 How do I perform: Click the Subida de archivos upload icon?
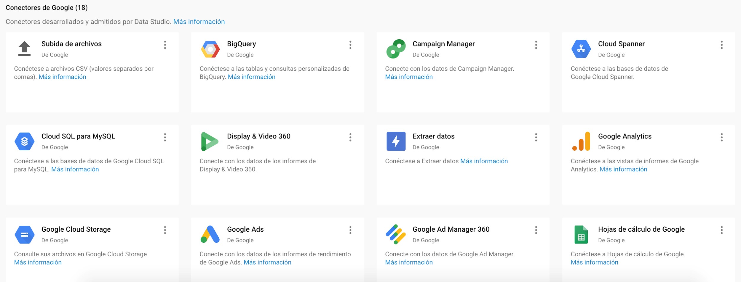24,49
